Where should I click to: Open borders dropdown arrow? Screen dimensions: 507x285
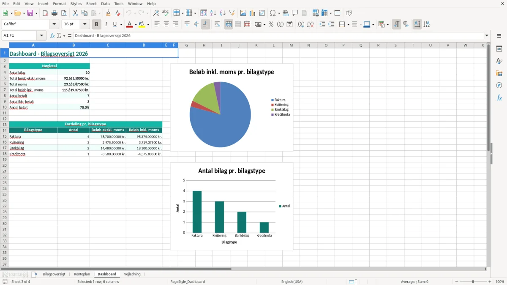pos(348,24)
